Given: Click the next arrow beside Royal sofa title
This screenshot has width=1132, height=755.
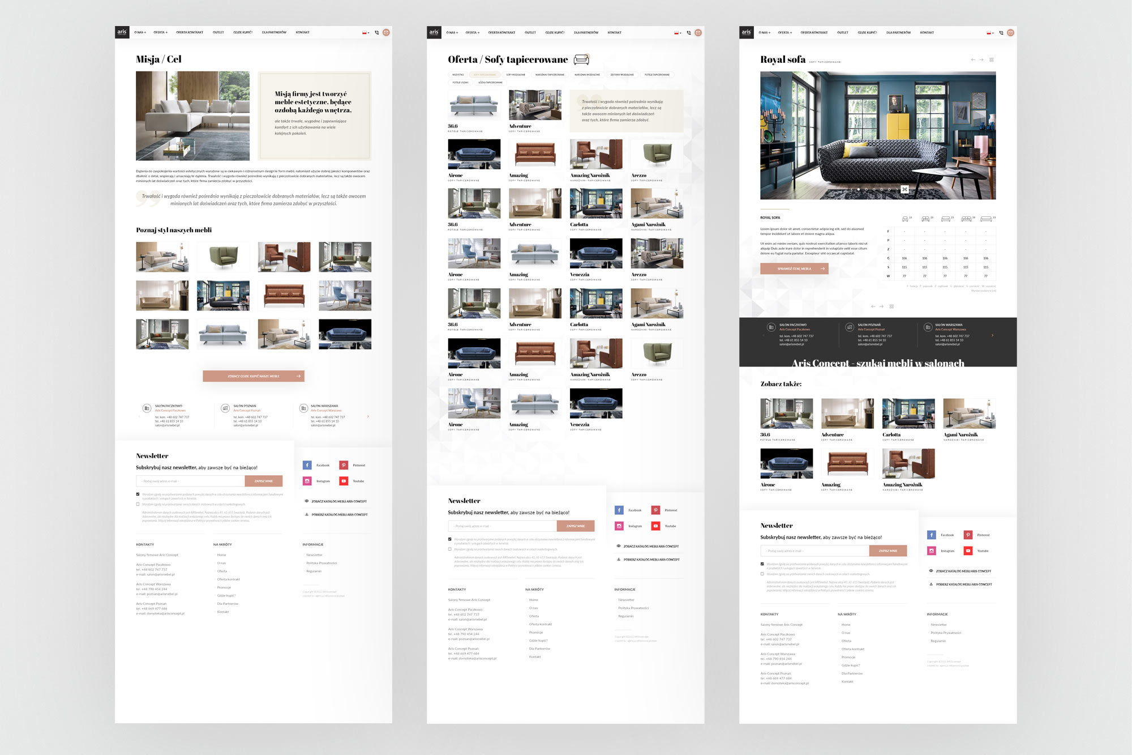Looking at the screenshot, I should 981,59.
